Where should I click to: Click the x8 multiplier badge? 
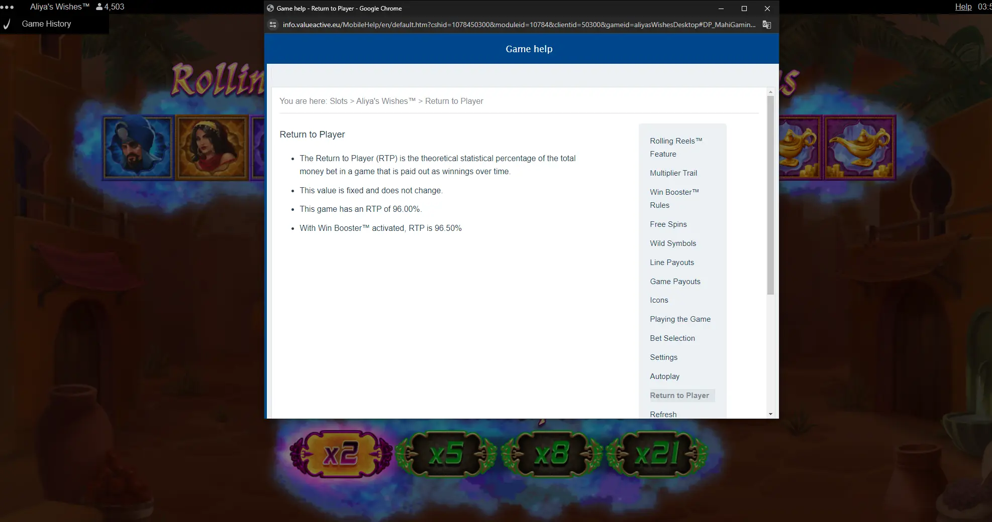[552, 454]
